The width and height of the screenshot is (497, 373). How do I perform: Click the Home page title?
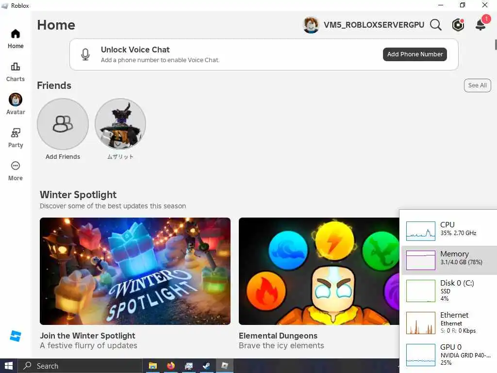56,25
